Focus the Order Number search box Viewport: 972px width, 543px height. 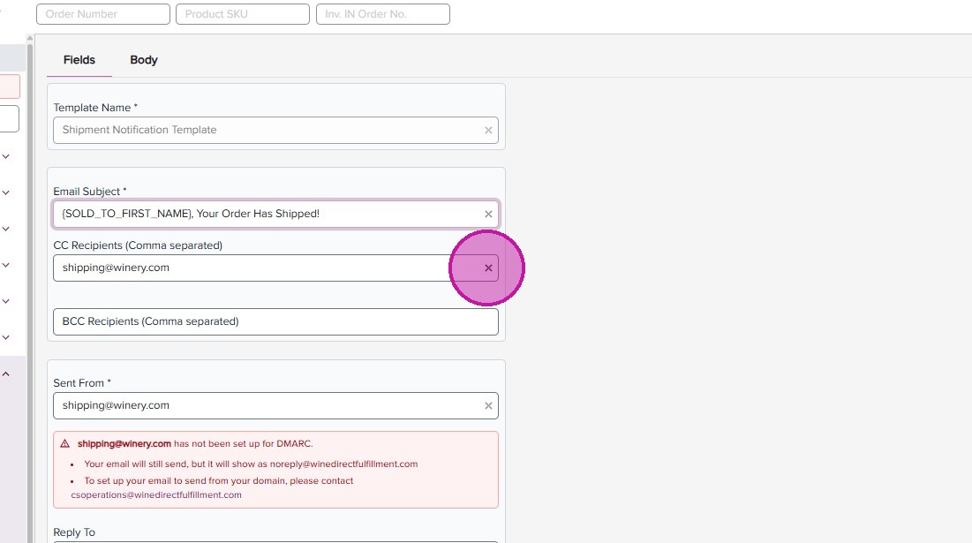click(102, 14)
